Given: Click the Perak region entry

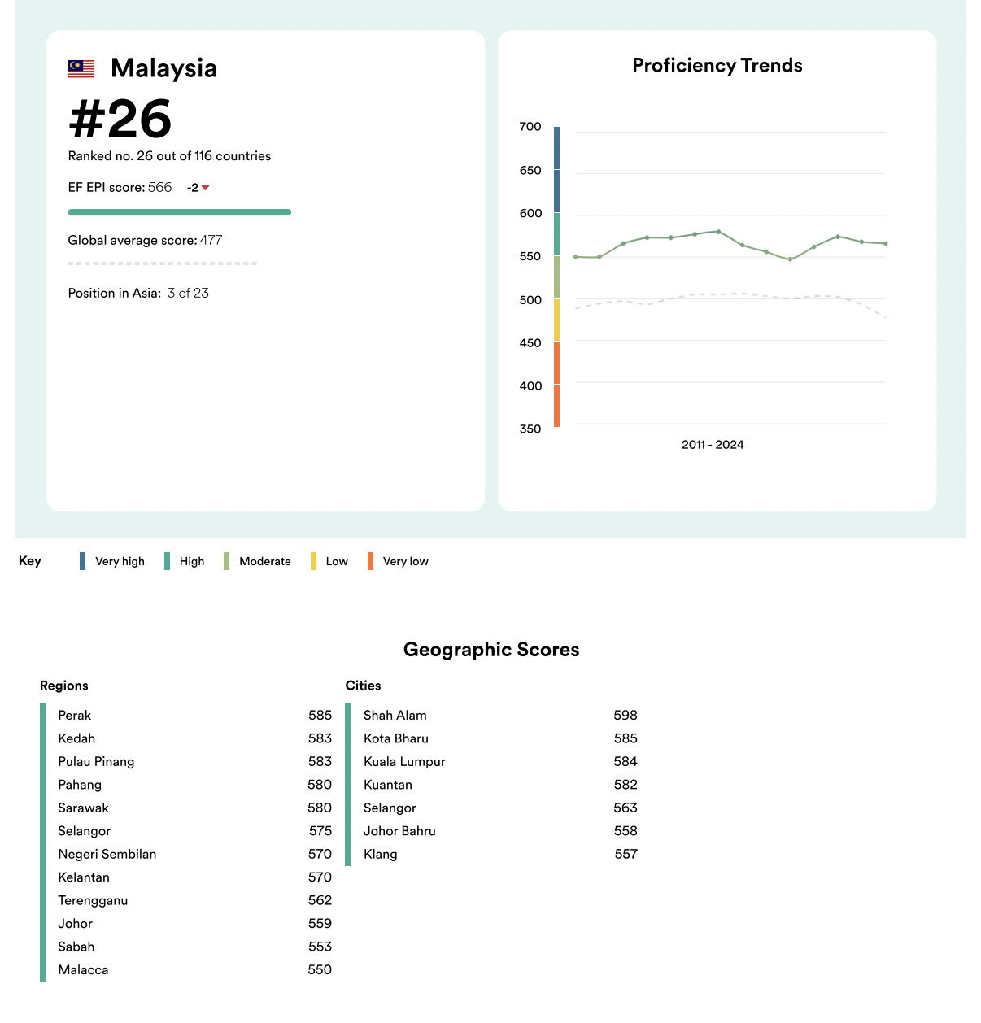Looking at the screenshot, I should pyautogui.click(x=75, y=716).
